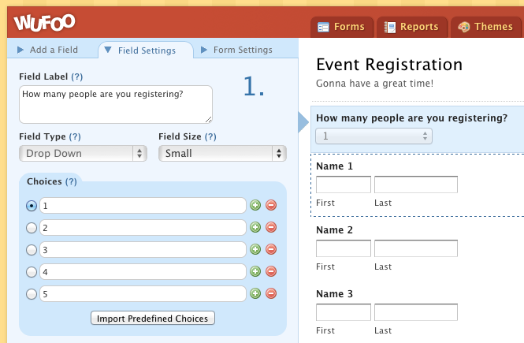Add a choice after choice 3

(255, 249)
